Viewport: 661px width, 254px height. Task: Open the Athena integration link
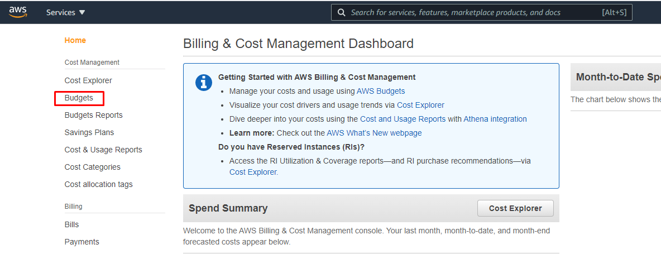click(x=495, y=119)
